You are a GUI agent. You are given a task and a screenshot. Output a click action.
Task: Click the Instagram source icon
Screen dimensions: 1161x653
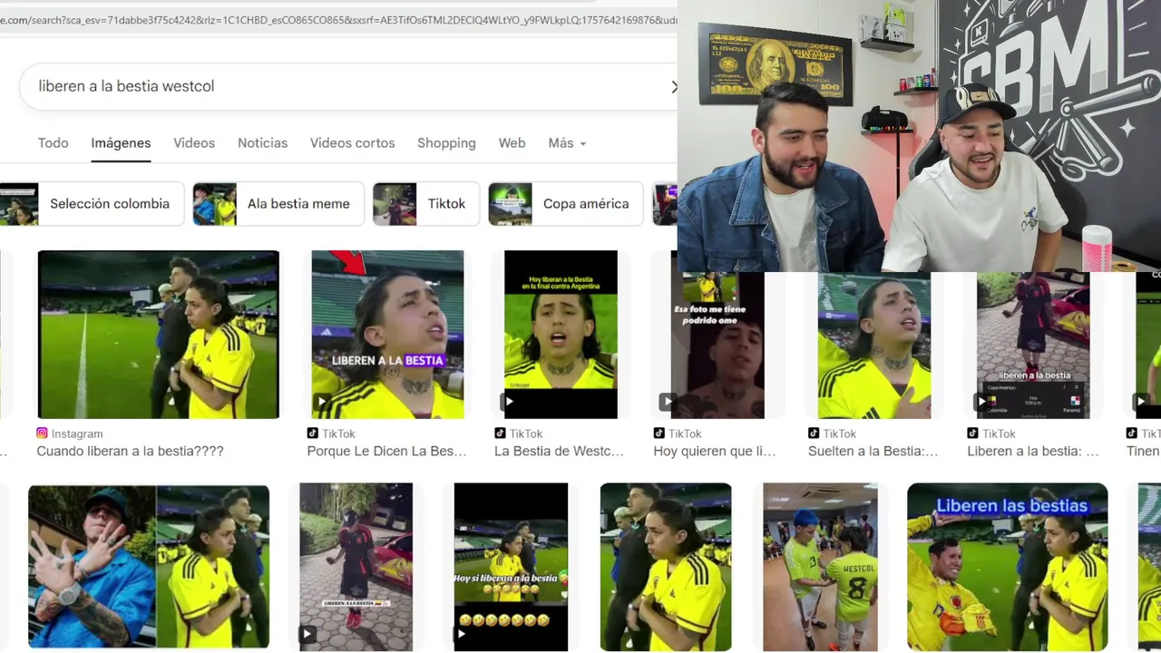pyautogui.click(x=42, y=434)
